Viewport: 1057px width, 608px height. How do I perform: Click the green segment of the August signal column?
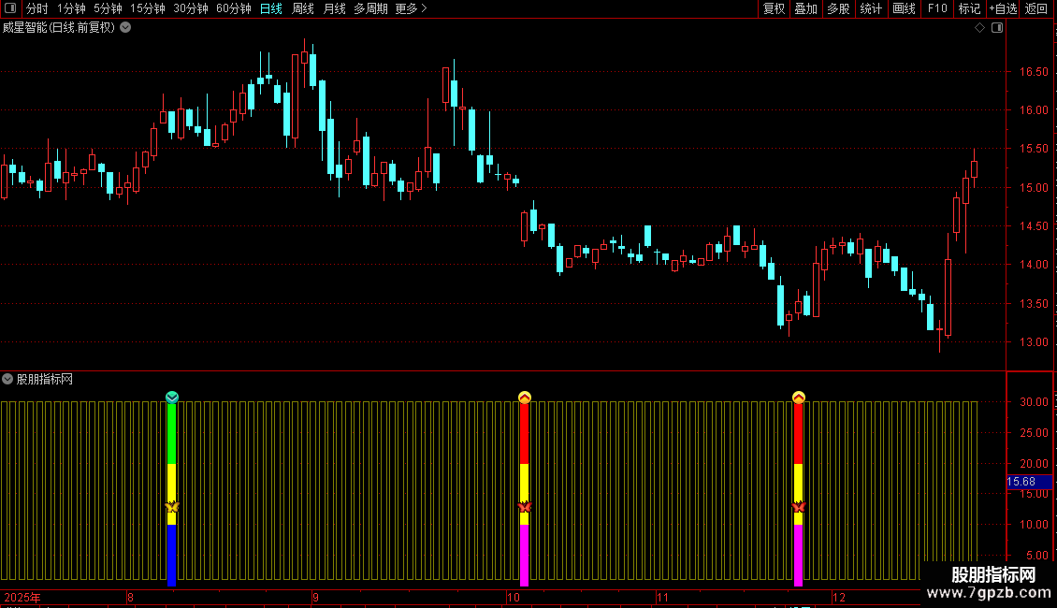(172, 433)
